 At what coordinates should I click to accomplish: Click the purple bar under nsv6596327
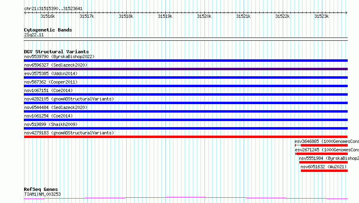(x=186, y=69)
